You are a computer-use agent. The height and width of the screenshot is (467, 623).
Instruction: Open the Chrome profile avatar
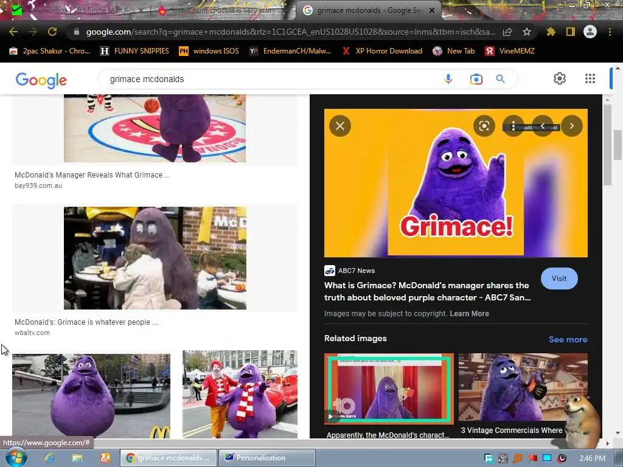click(x=590, y=32)
